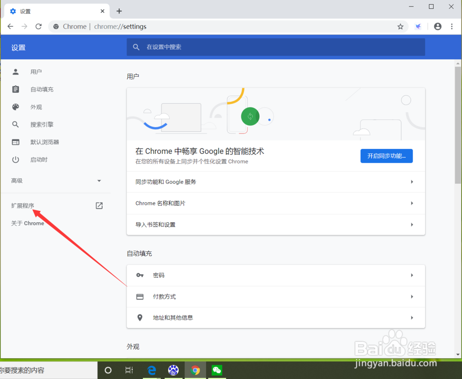Select the 地址和其他信息 location pin icon
This screenshot has width=462, height=379.
pyautogui.click(x=140, y=318)
